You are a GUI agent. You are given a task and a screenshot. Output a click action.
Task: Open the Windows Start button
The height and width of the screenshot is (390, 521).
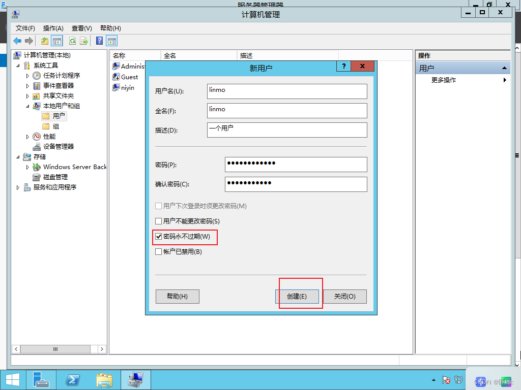point(13,380)
